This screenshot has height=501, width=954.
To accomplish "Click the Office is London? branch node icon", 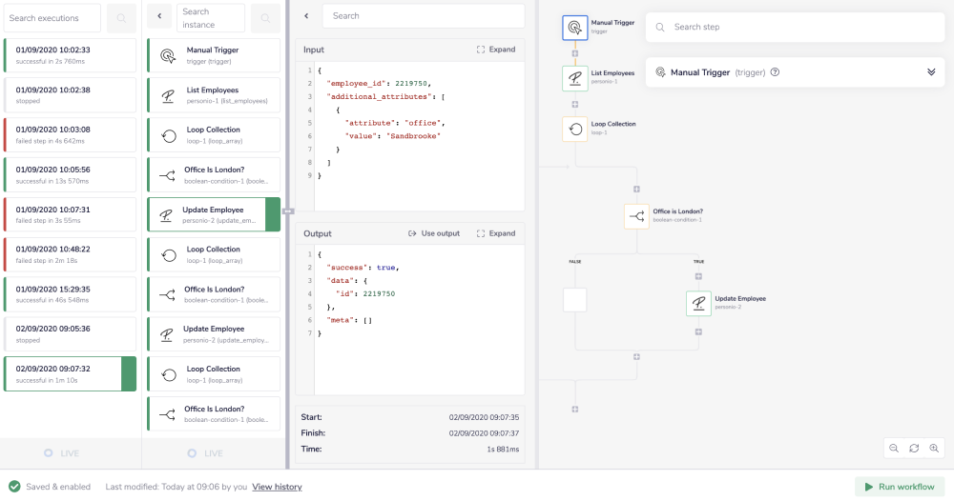I will [x=636, y=216].
